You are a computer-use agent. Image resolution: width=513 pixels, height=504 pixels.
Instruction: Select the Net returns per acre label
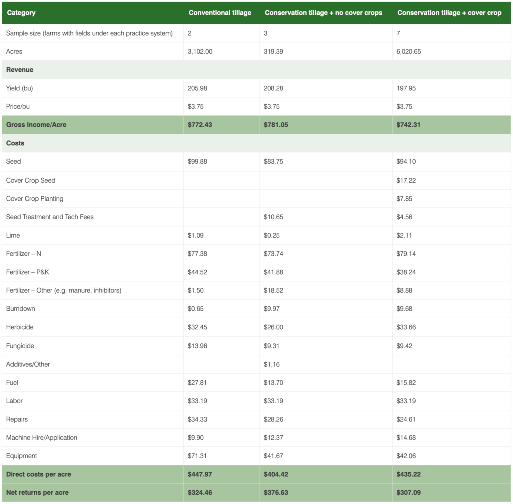pos(37,493)
